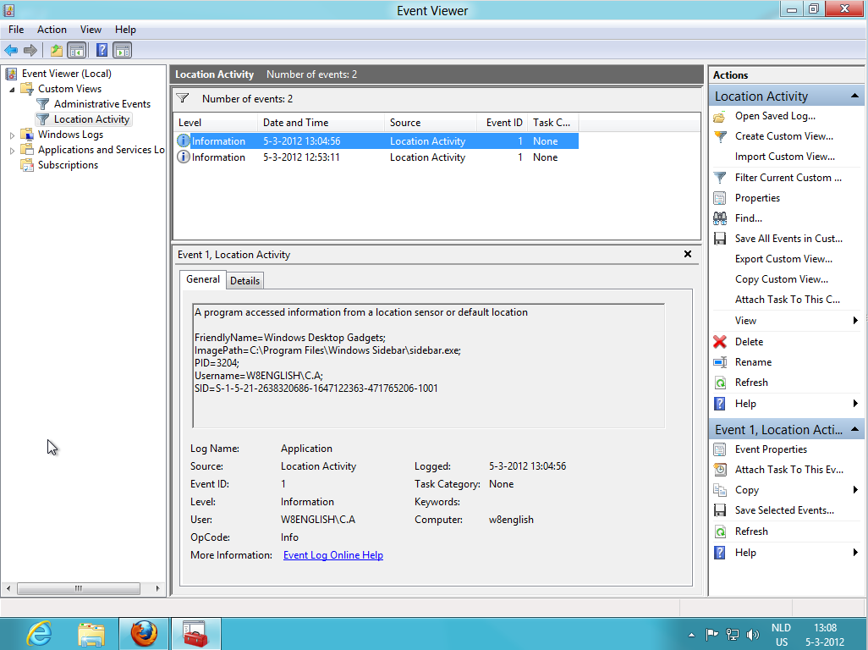Sort events by the Level column header
Image resolution: width=868 pixels, height=650 pixels.
tap(216, 123)
